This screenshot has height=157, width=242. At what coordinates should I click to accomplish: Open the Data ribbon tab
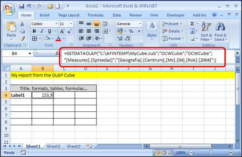(117, 15)
